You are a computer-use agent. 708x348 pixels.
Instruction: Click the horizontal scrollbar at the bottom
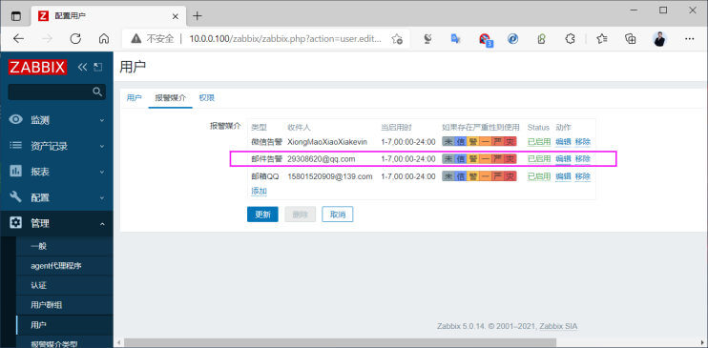[341, 342]
